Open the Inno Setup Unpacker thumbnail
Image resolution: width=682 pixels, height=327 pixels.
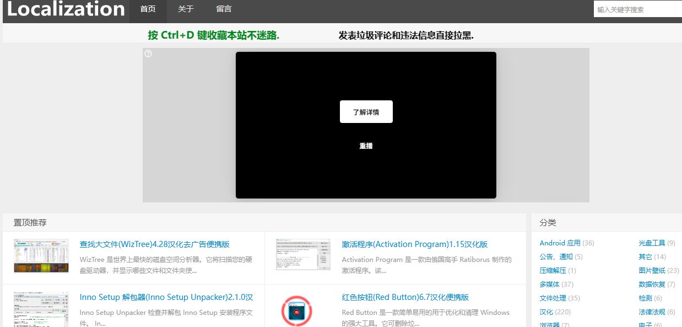(41, 309)
